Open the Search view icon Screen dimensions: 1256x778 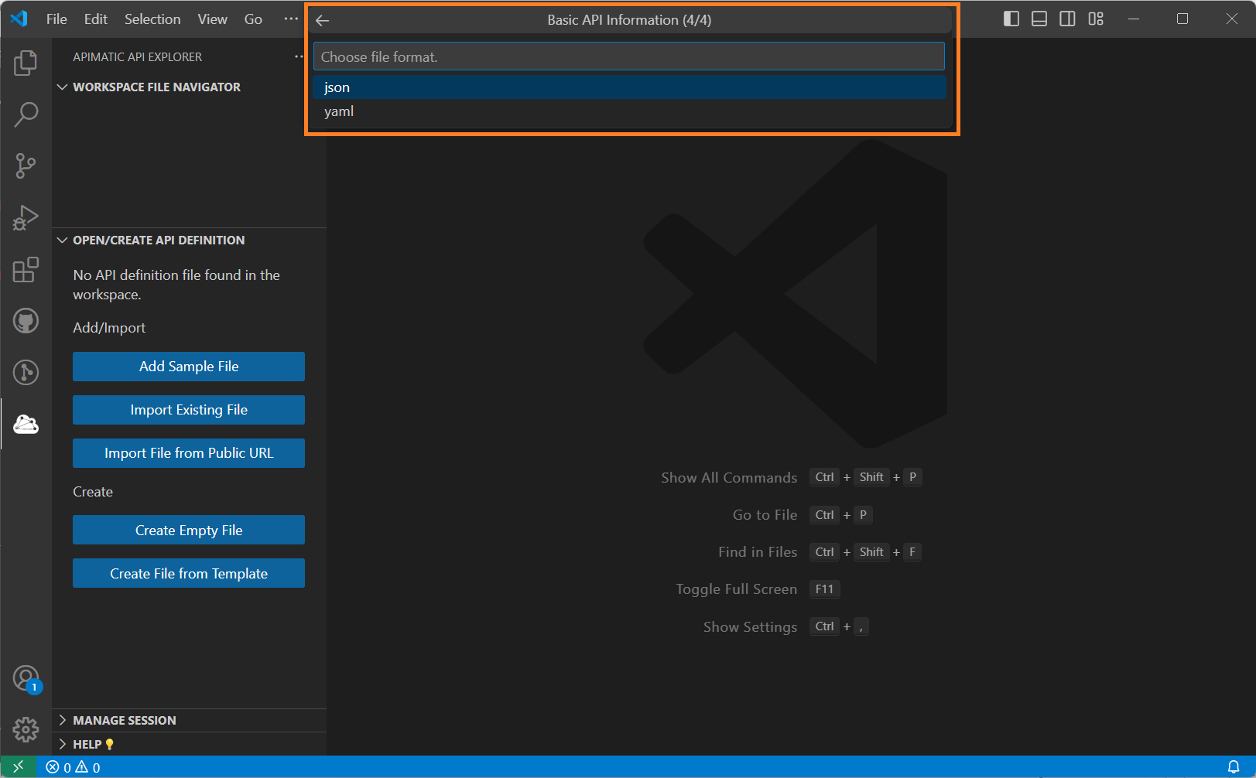click(x=26, y=114)
